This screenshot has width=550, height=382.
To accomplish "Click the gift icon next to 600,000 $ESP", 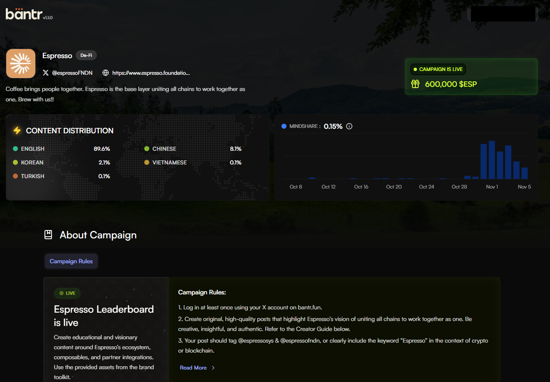I will tap(415, 84).
